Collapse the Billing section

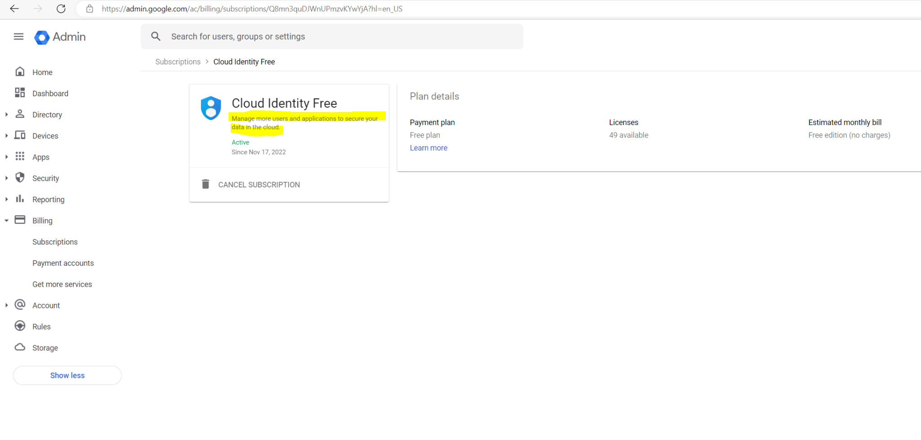coord(6,220)
